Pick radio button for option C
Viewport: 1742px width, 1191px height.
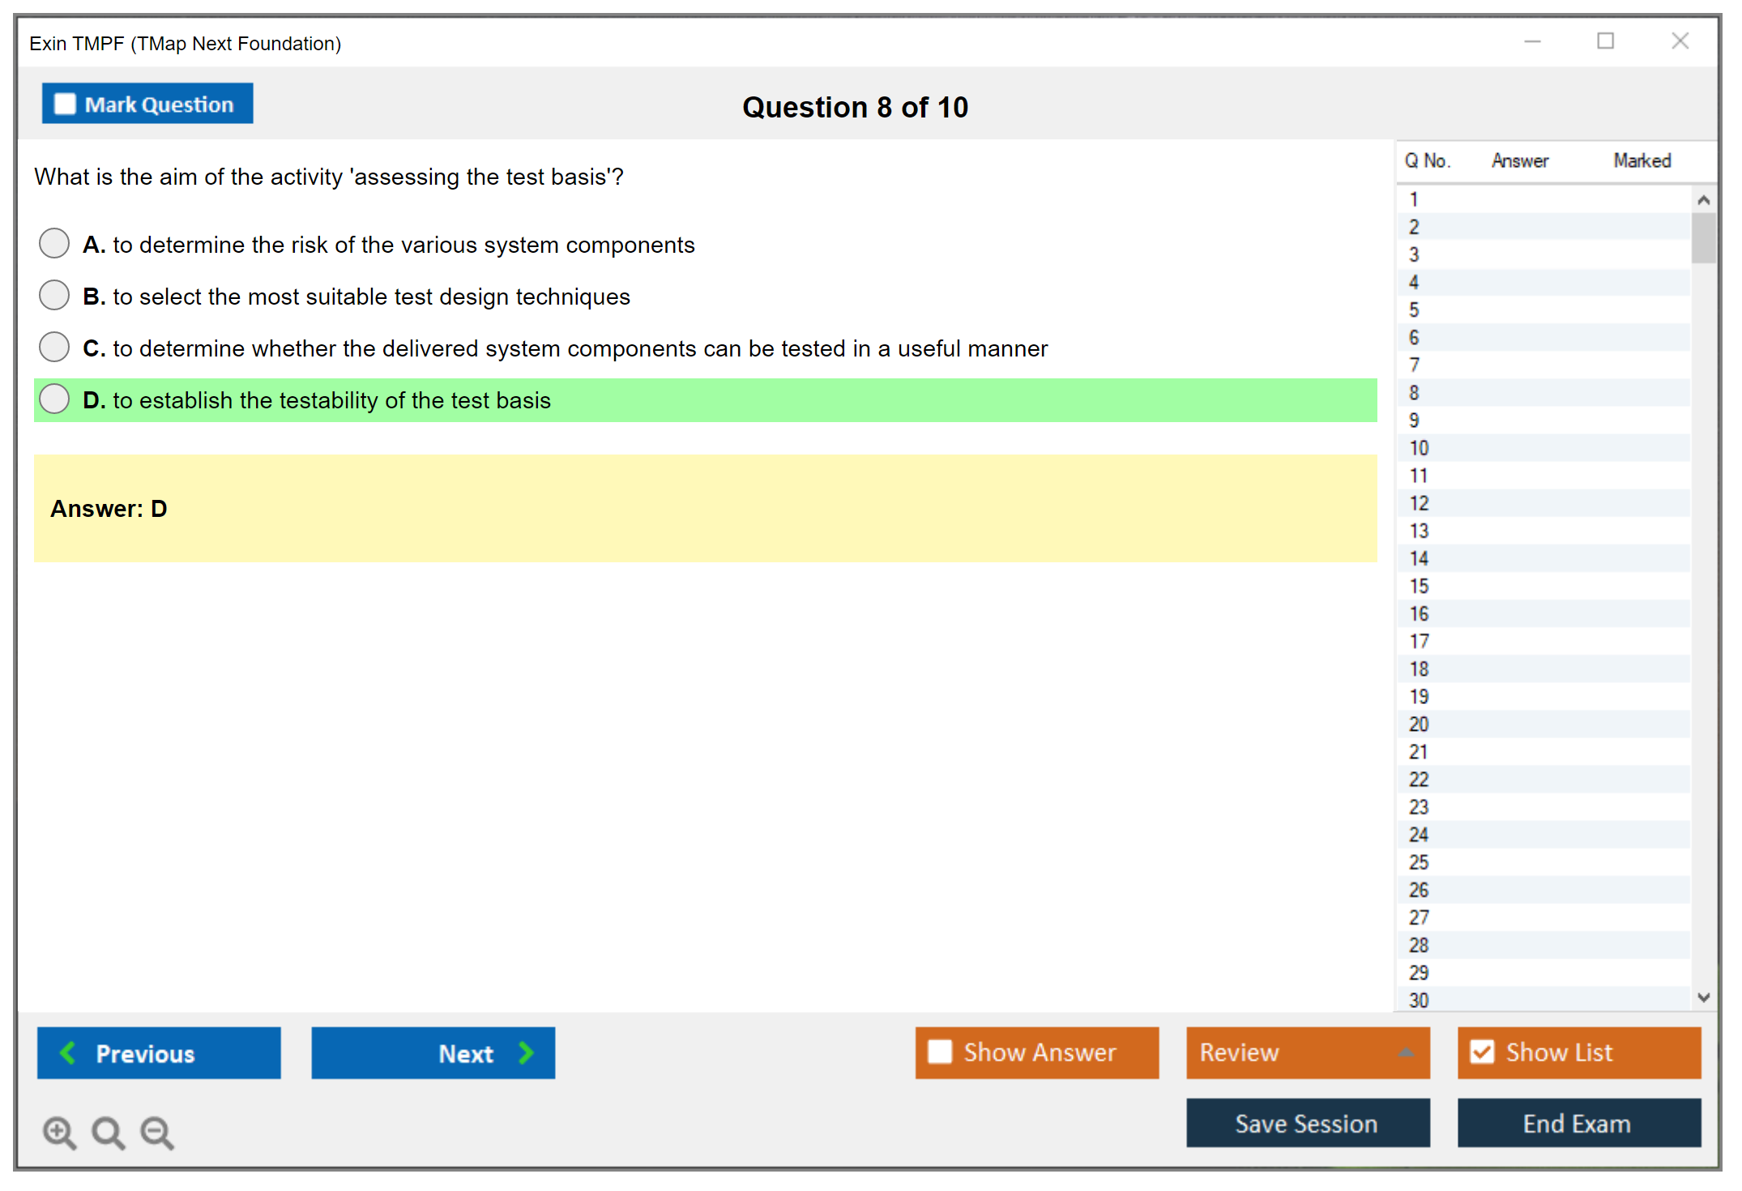point(54,347)
